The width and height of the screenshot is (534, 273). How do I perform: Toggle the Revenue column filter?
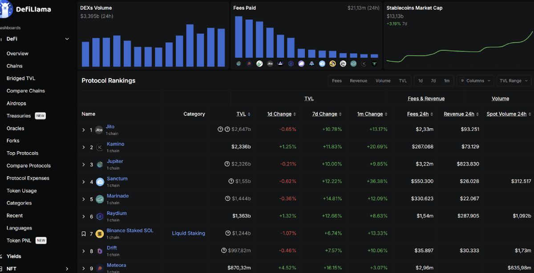pos(359,81)
